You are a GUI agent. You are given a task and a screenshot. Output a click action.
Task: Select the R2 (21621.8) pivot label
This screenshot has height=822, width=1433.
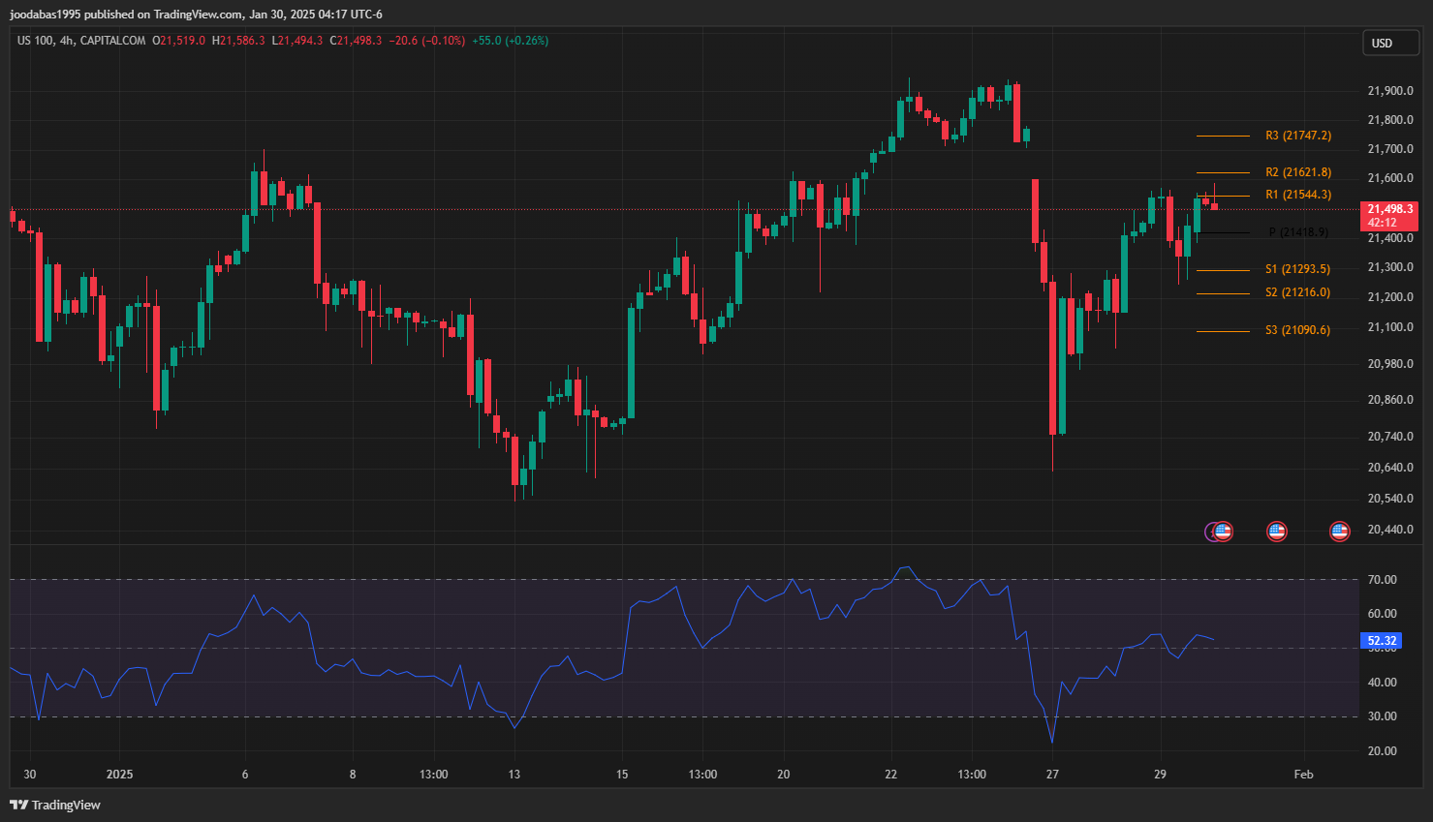(x=1297, y=172)
